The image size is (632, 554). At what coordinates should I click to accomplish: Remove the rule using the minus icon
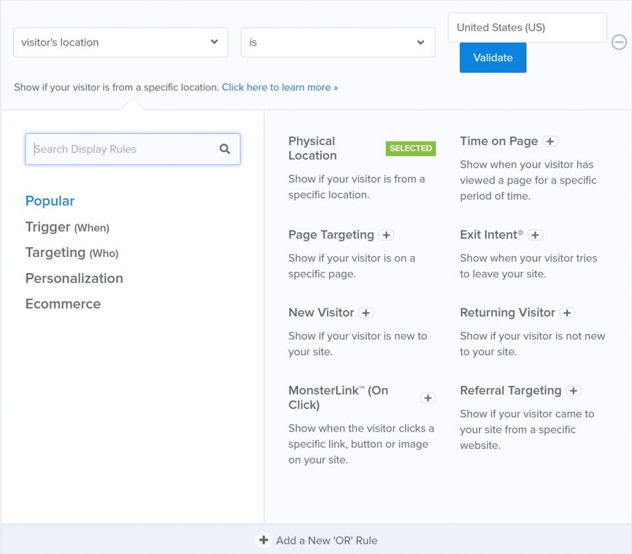coord(619,42)
